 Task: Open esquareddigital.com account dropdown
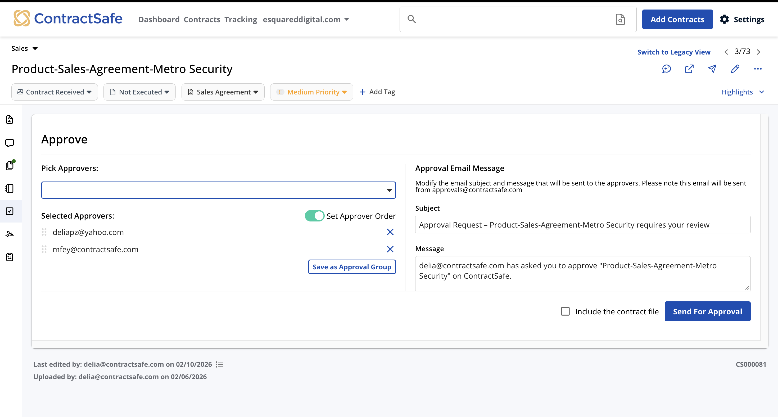click(x=306, y=19)
